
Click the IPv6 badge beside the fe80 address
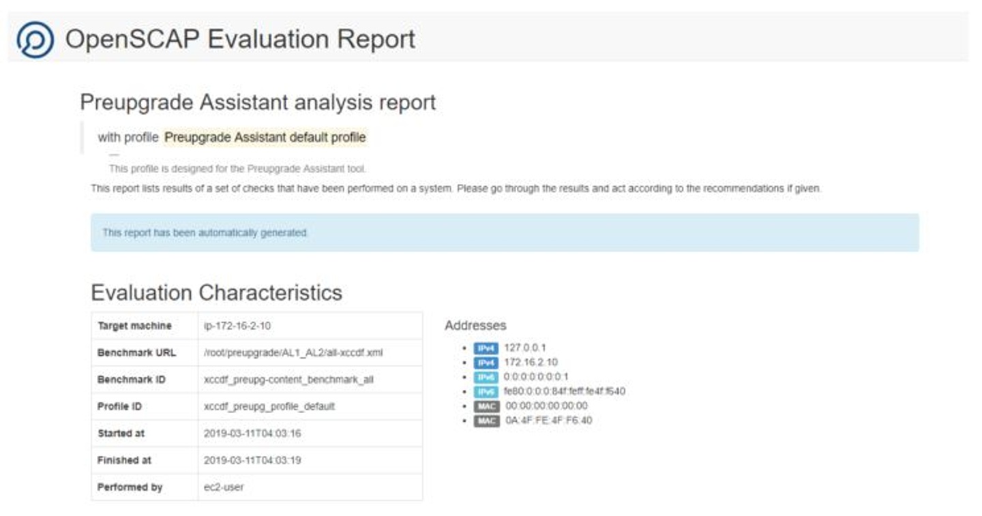click(x=486, y=391)
